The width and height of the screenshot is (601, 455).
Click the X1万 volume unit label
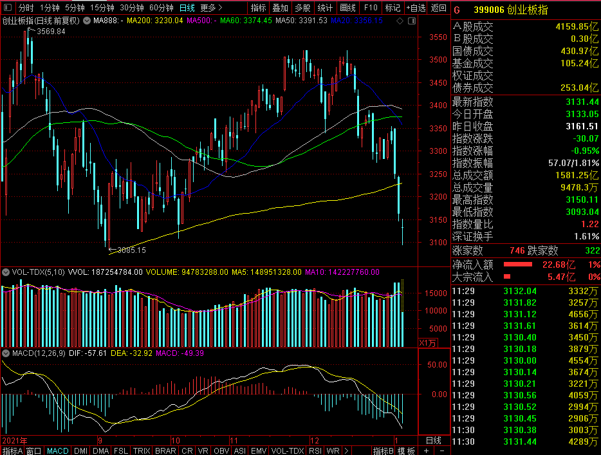(427, 343)
